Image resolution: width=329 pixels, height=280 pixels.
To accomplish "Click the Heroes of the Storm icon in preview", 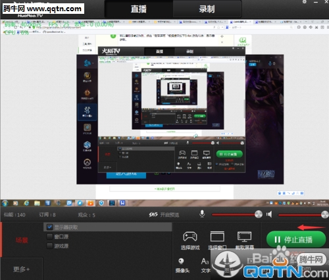I will 87,145.
